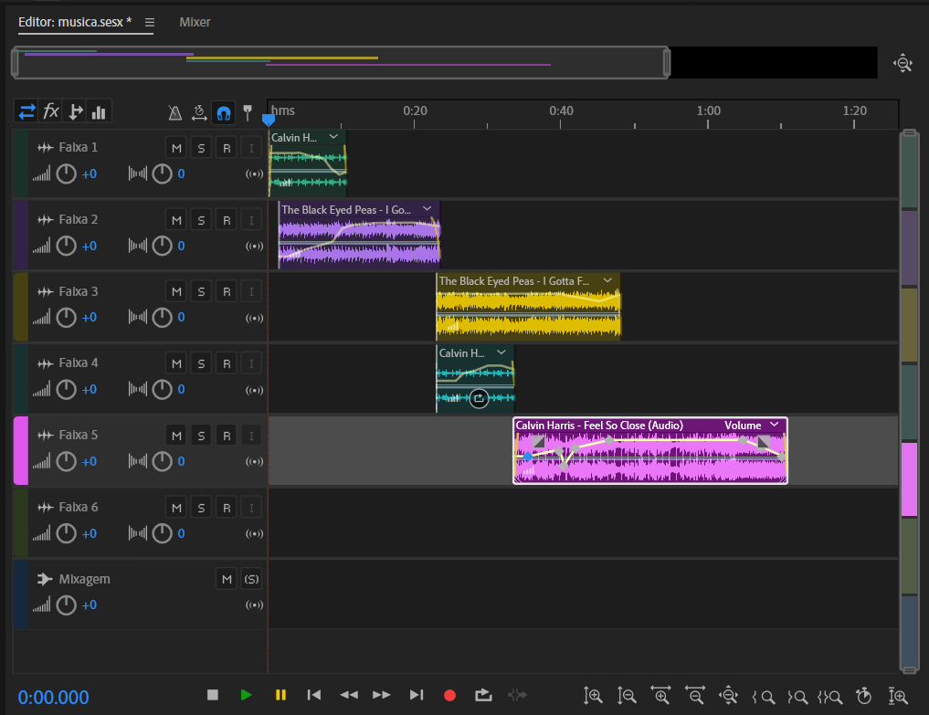Solo the Faixa 3 track

coord(202,292)
